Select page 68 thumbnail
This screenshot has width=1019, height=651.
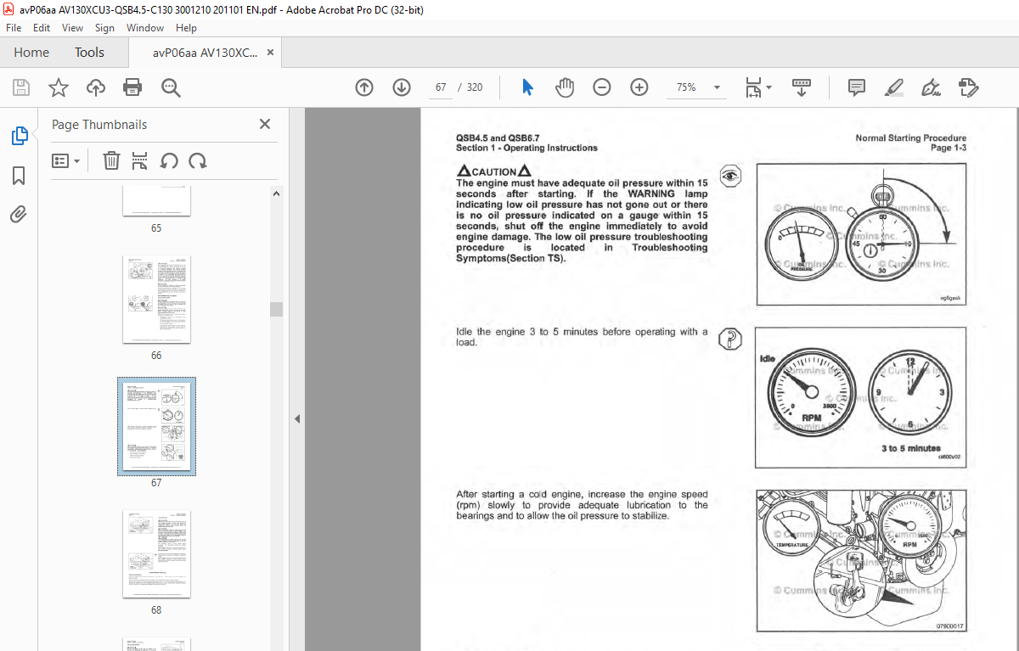156,554
